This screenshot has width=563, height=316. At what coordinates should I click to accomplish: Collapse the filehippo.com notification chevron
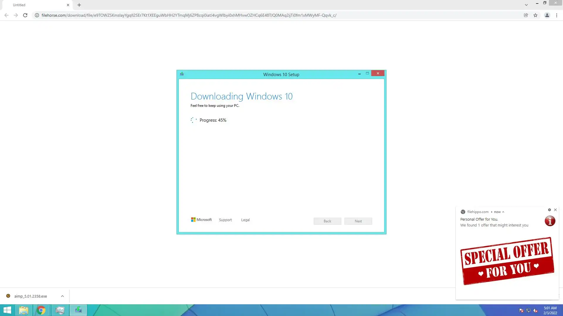point(503,212)
